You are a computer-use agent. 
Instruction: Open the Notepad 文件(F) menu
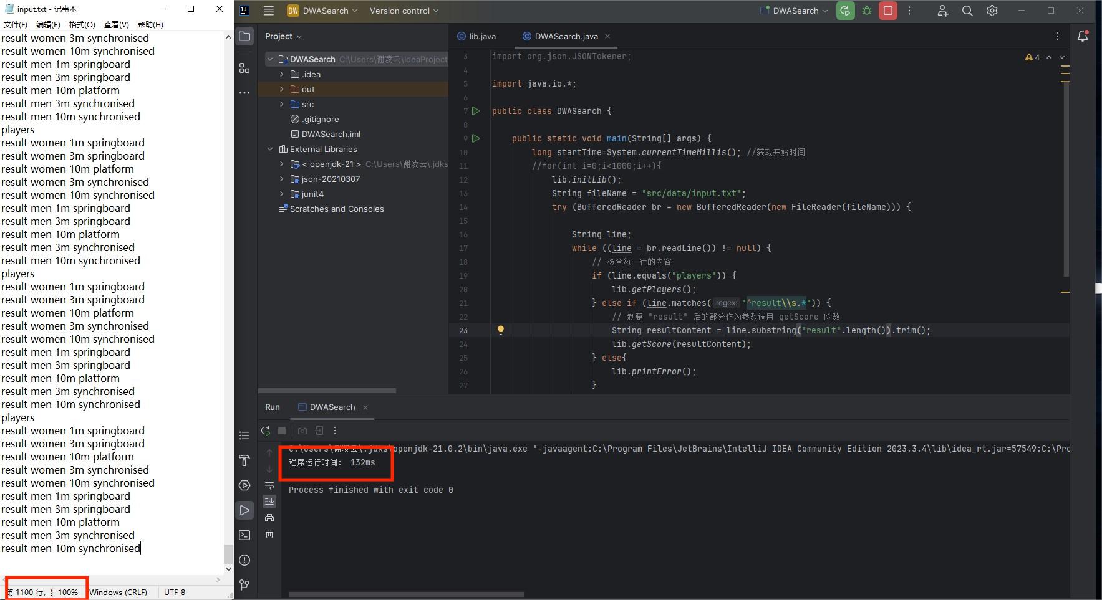pyautogui.click(x=16, y=24)
